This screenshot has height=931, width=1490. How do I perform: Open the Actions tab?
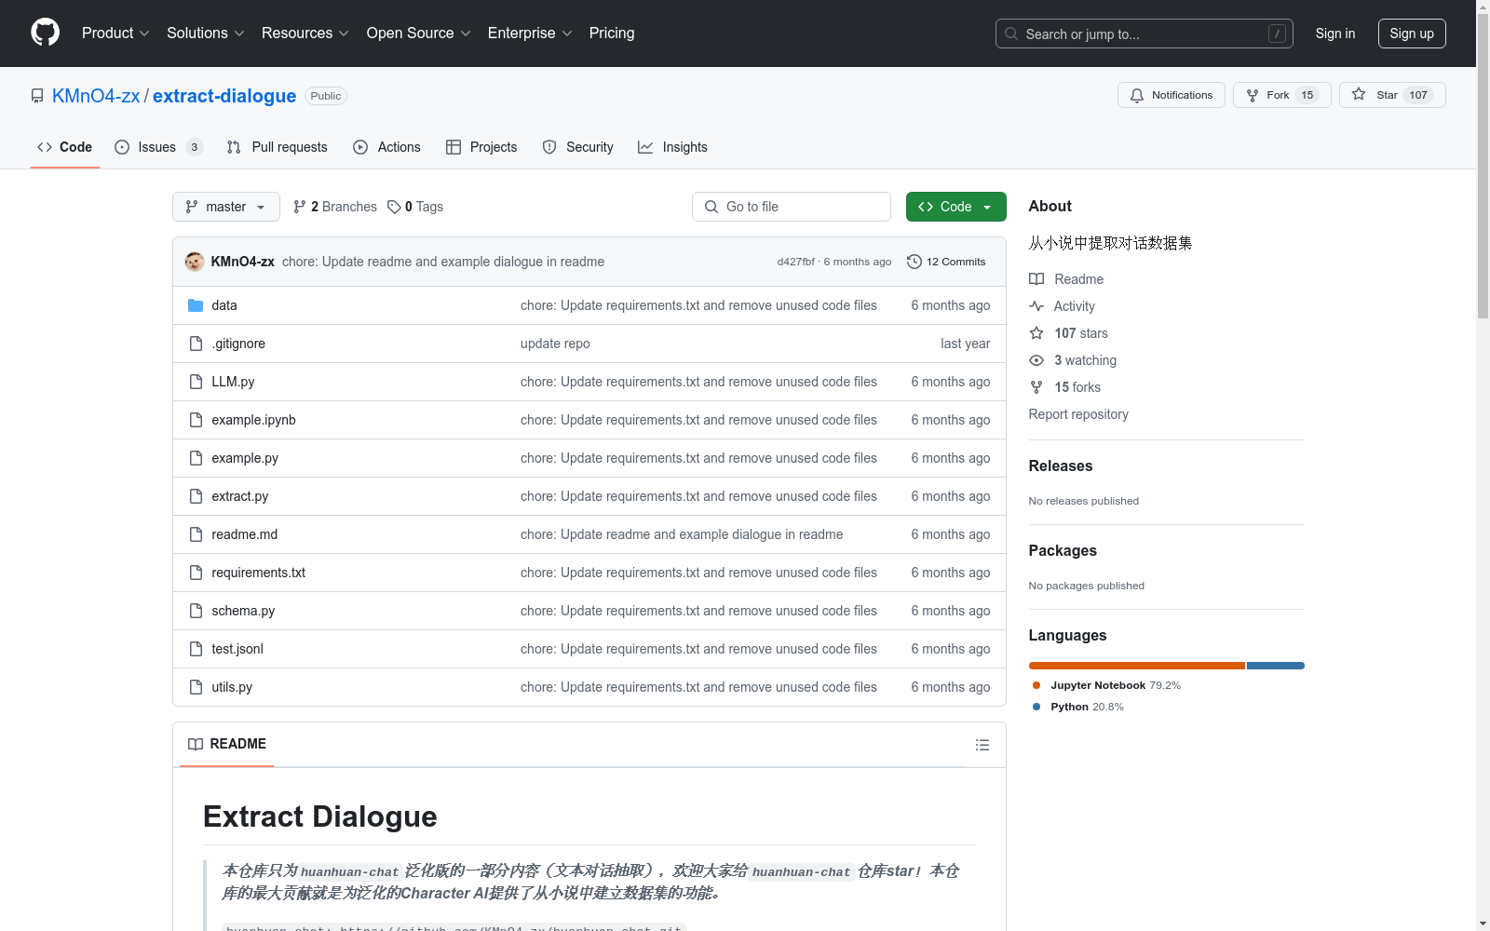coord(386,147)
